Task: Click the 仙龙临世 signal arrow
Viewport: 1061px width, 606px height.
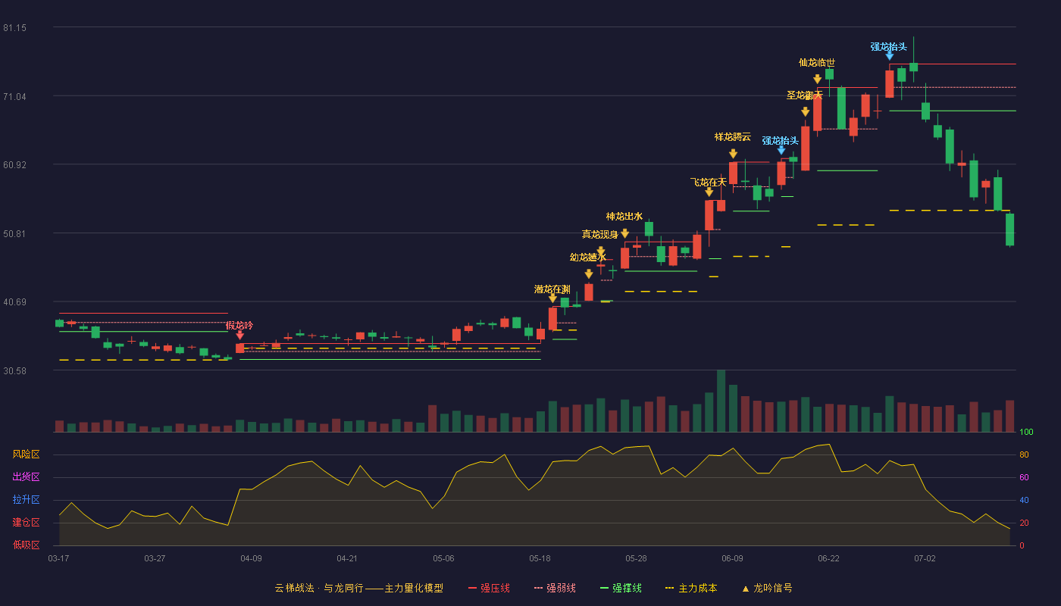Action: [817, 80]
